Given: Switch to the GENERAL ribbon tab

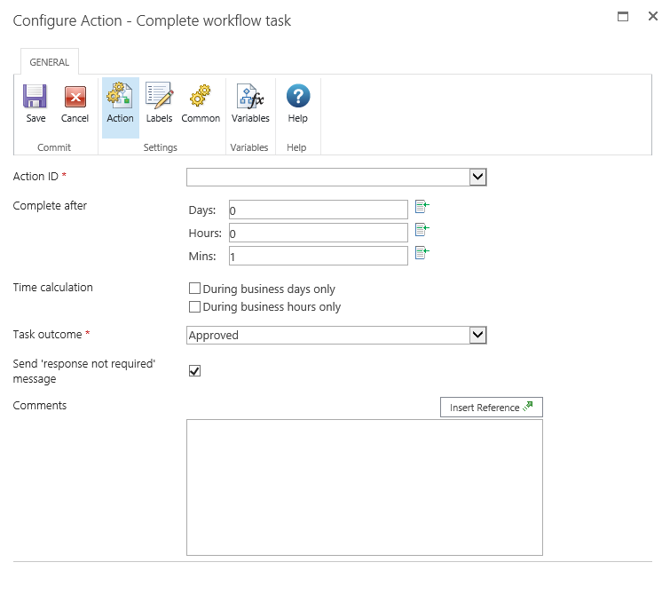Looking at the screenshot, I should (50, 62).
